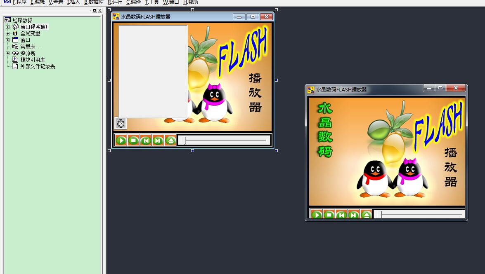The width and height of the screenshot is (485, 274).
Task: Select the next button in the designer form
Action: click(158, 141)
